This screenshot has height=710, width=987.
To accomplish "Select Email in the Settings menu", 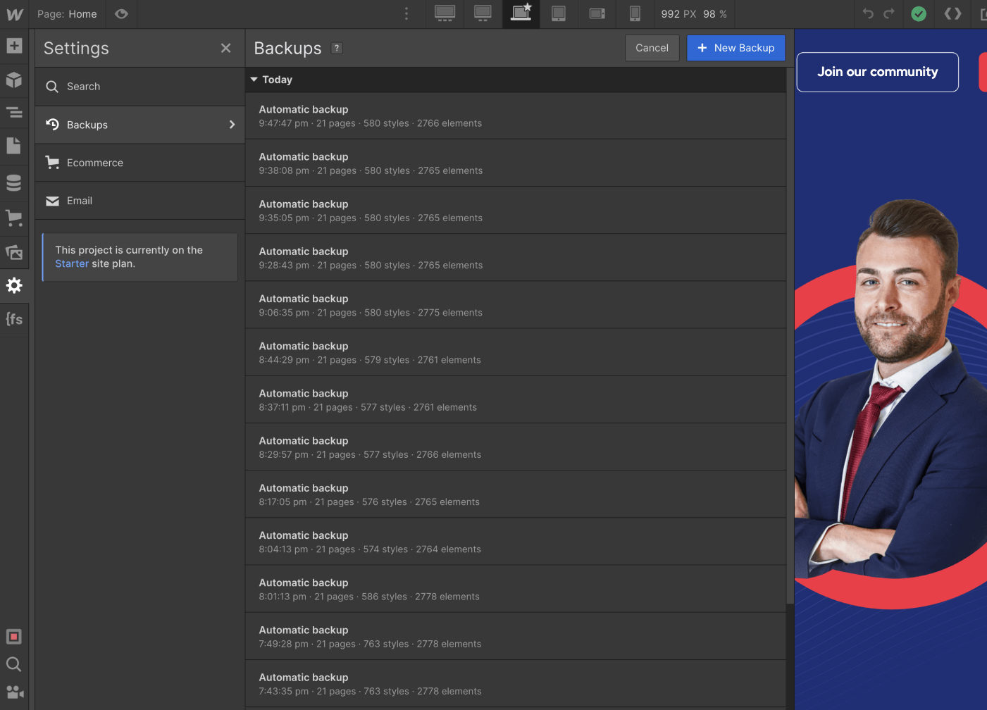I will click(80, 200).
